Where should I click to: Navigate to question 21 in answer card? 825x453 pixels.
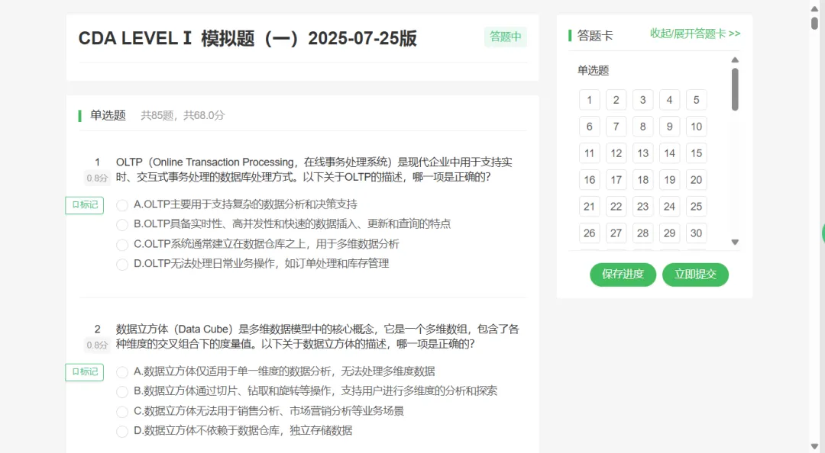tap(589, 207)
